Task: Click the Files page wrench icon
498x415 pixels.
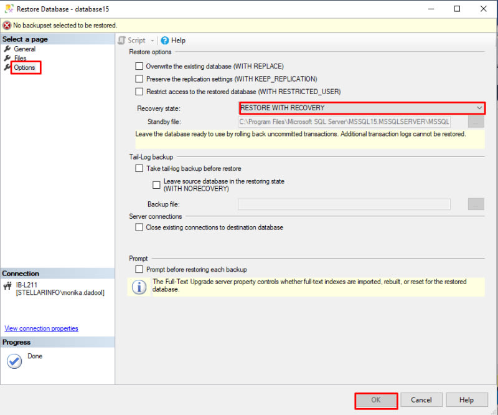Action: [7, 58]
